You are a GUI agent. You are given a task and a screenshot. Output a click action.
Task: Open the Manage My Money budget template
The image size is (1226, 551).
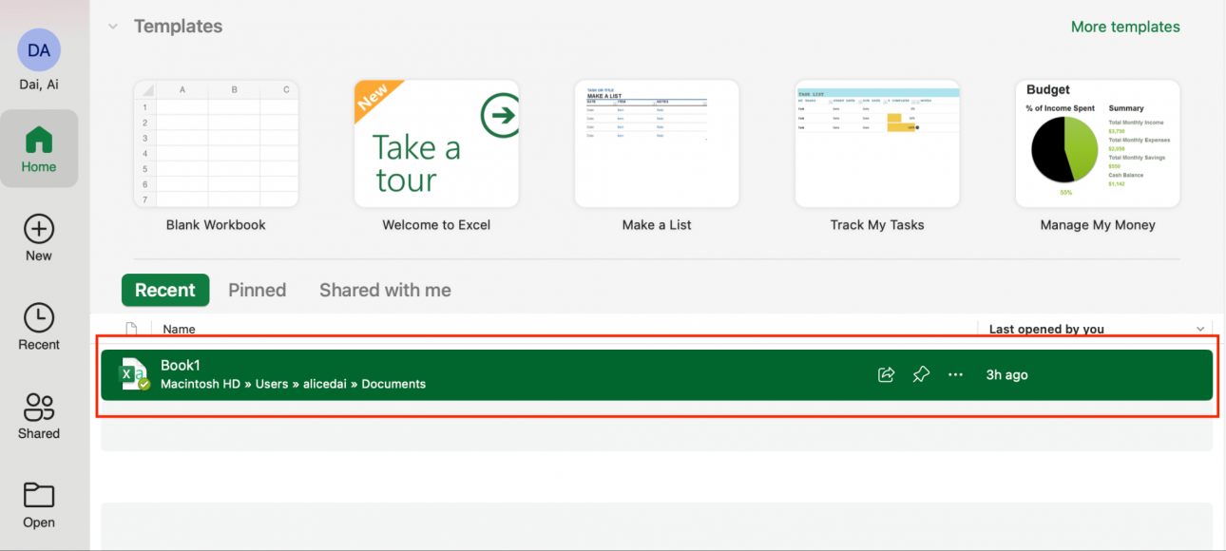point(1098,143)
